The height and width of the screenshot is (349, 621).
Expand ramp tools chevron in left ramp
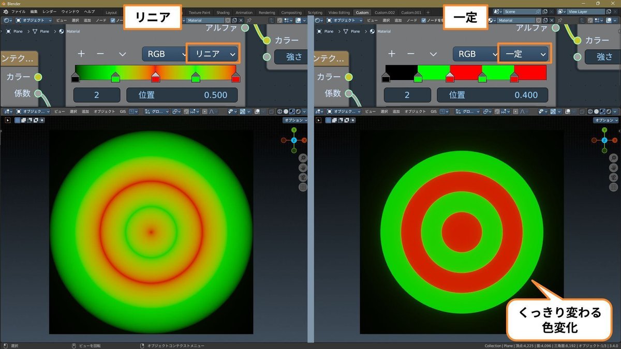click(x=123, y=54)
